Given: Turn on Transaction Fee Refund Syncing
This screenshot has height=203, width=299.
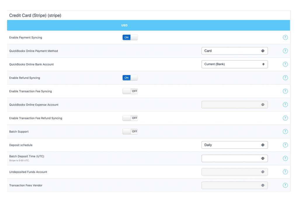Looking at the screenshot, I should point(130,118).
